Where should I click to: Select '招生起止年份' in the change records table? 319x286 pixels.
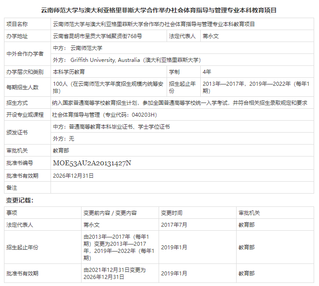click(x=23, y=248)
